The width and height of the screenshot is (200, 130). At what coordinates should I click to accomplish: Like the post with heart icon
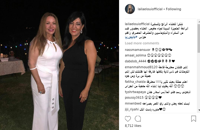128,119
